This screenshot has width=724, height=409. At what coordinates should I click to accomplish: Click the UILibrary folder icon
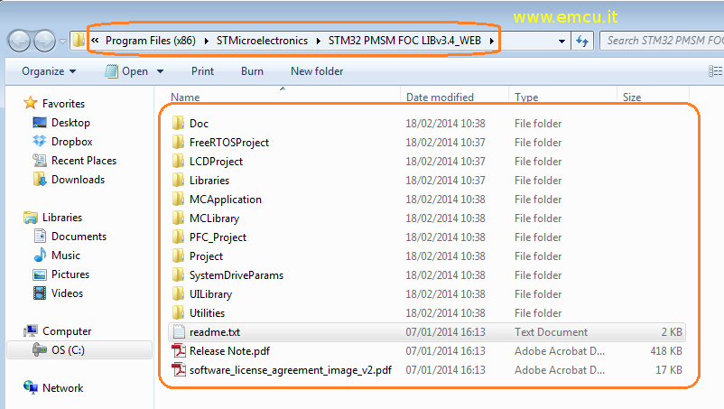click(x=178, y=293)
